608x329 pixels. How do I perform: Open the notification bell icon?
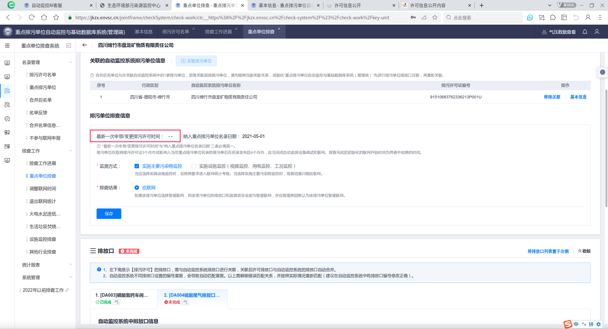585,32
